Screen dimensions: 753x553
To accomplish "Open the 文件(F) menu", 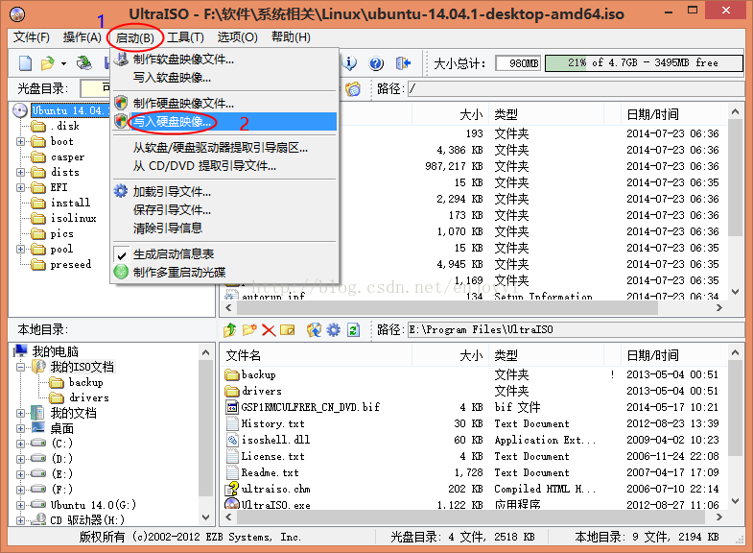I will pos(32,37).
